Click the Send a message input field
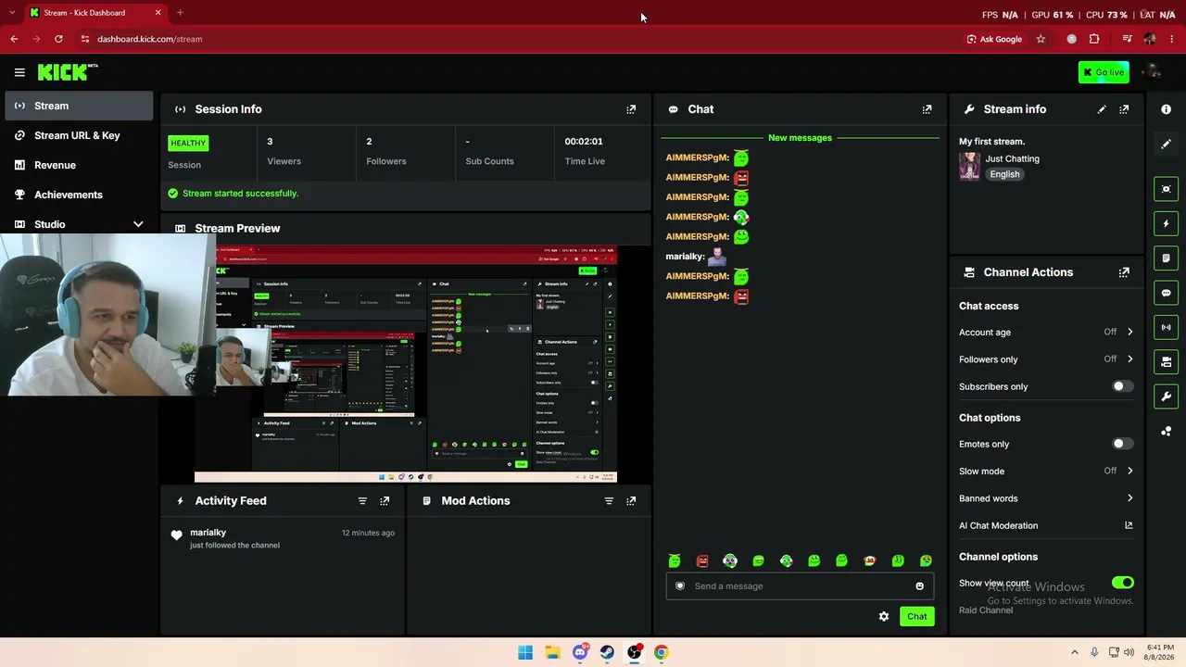1186x667 pixels. 800,586
